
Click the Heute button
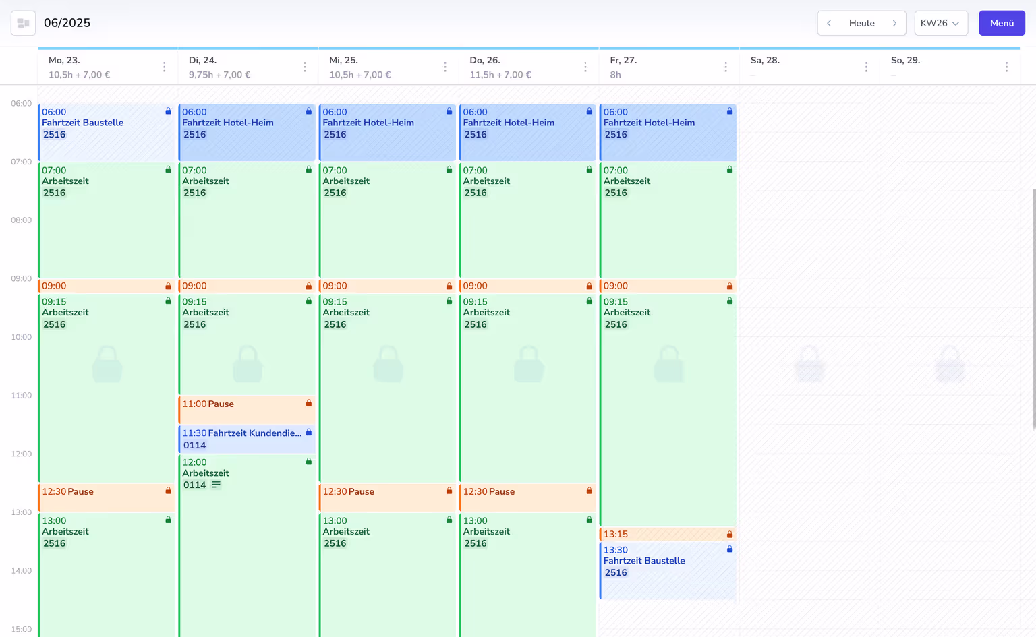coord(861,23)
